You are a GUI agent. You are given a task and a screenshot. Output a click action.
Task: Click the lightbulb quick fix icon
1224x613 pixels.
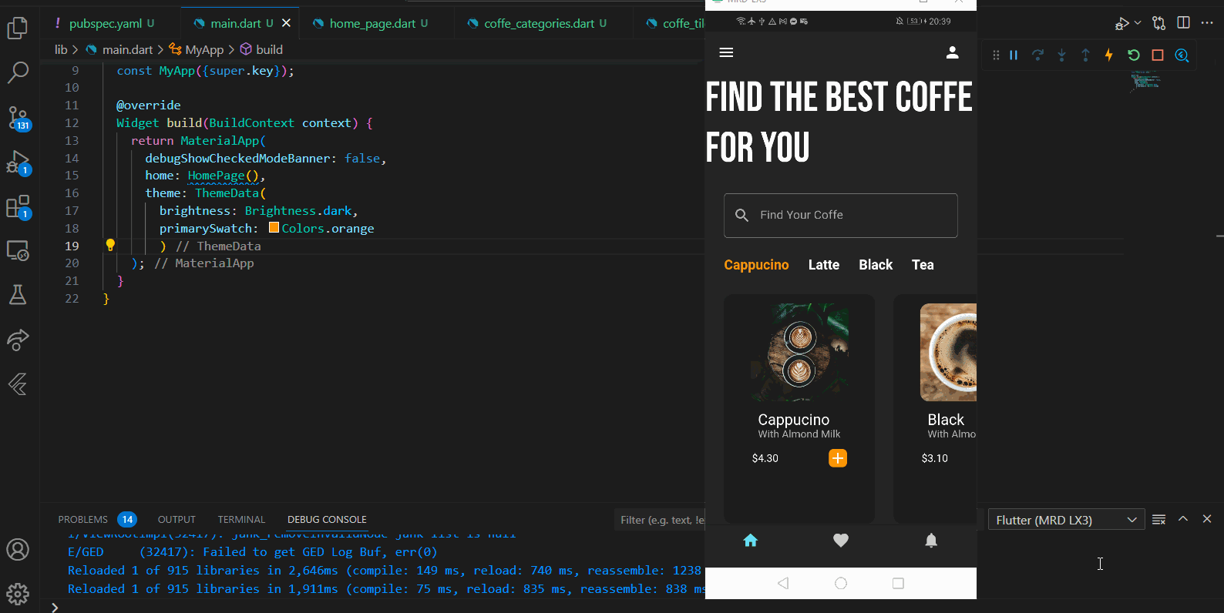(x=110, y=245)
